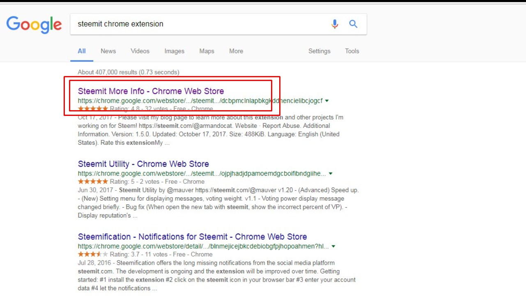Switch to the Videos tab
This screenshot has height=296, width=526.
140,51
